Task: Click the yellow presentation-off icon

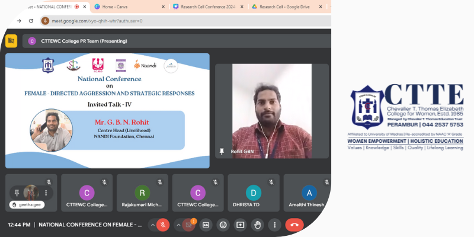Action: click(x=11, y=41)
